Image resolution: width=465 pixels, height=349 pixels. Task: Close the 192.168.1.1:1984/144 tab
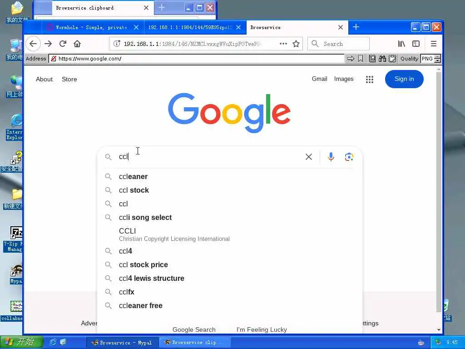(238, 27)
